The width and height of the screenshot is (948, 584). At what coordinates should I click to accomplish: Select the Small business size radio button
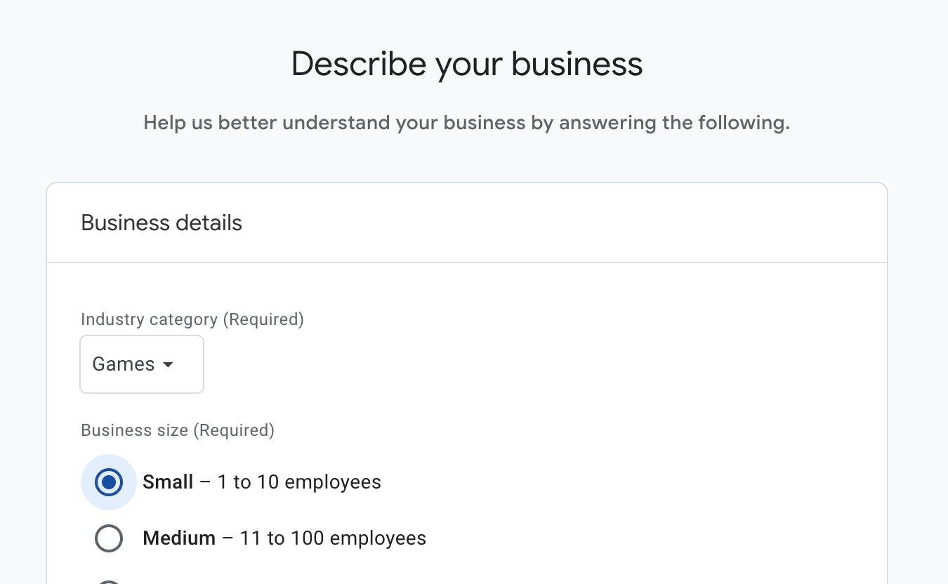click(x=109, y=482)
